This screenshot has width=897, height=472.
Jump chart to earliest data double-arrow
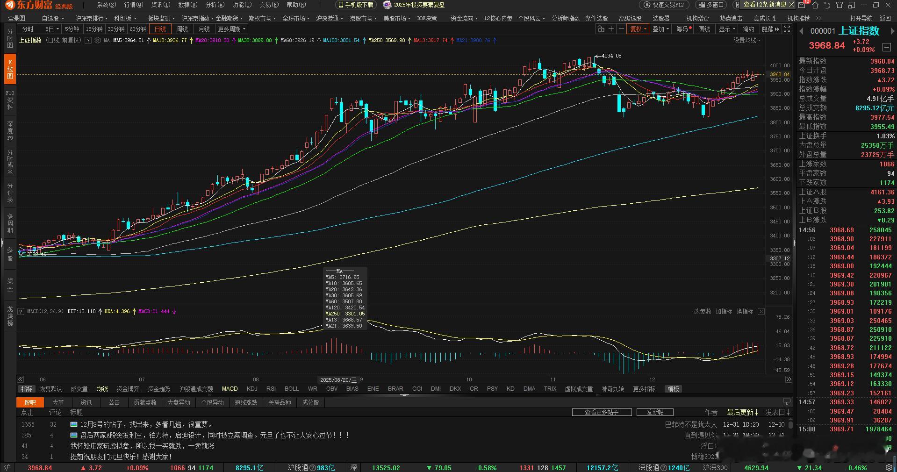(x=21, y=379)
